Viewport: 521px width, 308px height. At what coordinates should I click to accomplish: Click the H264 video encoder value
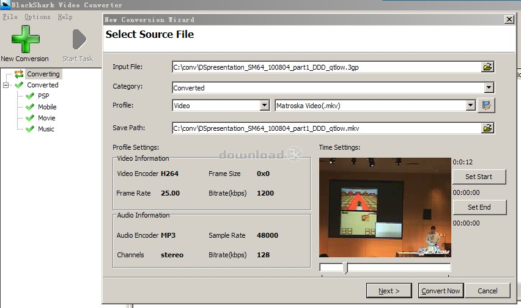(x=170, y=174)
